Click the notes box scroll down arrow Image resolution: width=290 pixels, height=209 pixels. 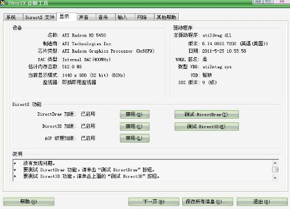click(275, 178)
